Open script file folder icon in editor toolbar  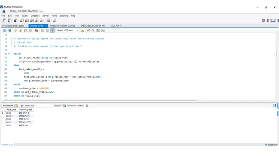[5, 30]
